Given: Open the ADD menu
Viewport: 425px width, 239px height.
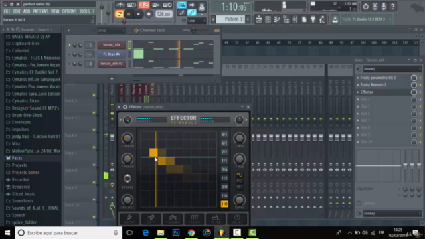Looking at the screenshot, I should pos(27,11).
